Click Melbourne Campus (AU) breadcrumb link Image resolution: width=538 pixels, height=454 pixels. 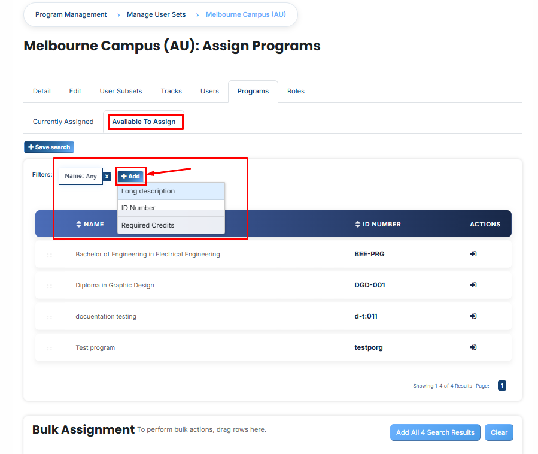[x=246, y=14]
